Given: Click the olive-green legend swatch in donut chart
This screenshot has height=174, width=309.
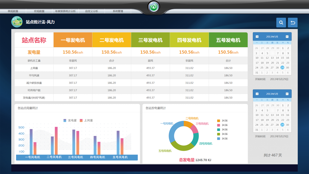Looking at the screenshot, I should (x=218, y=134).
